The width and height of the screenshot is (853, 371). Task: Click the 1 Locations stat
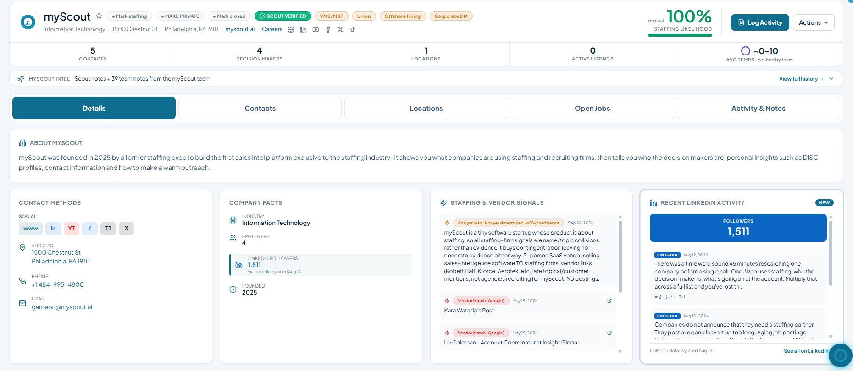(x=426, y=54)
